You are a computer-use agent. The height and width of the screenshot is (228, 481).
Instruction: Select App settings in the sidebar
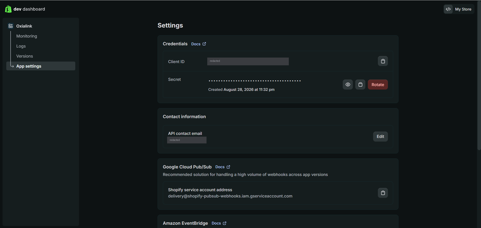pos(41,66)
